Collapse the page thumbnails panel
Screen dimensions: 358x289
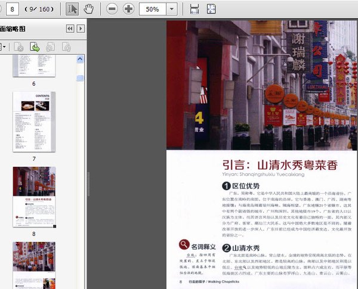click(x=70, y=29)
